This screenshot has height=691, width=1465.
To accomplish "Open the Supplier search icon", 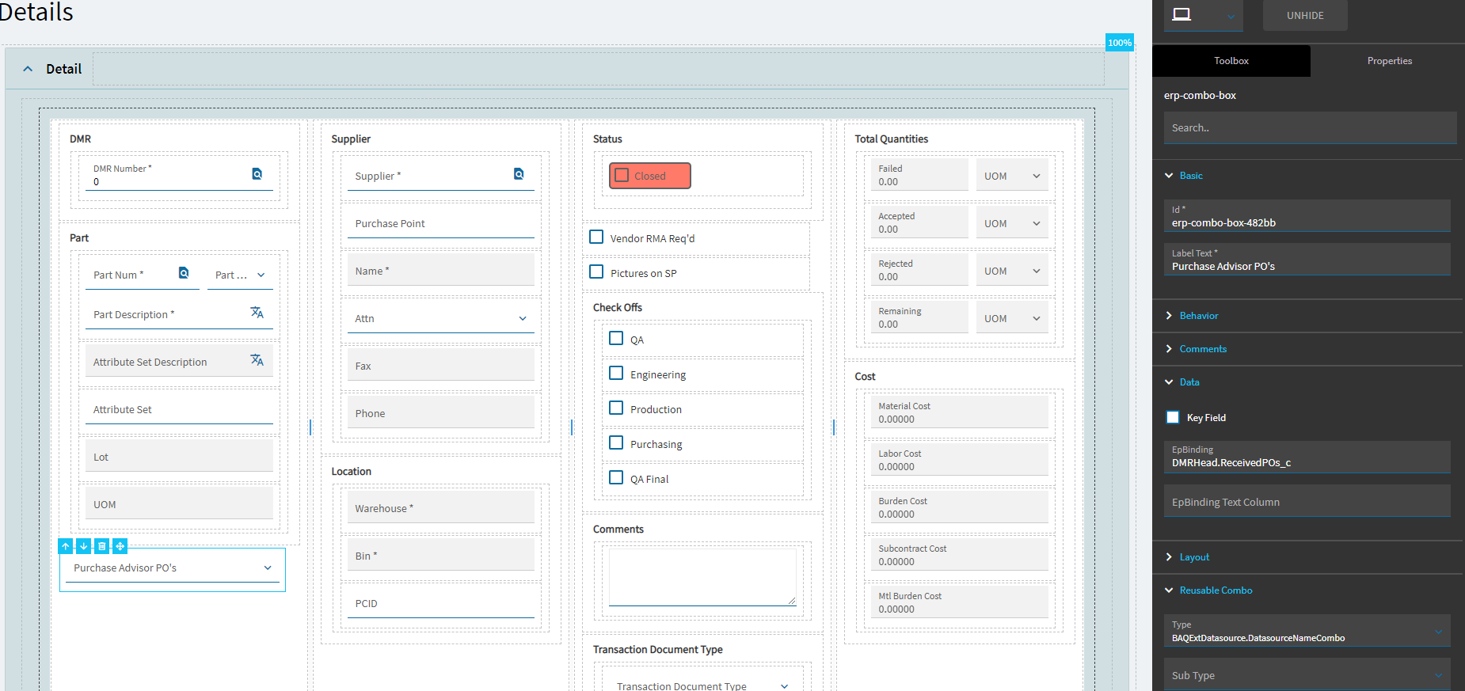I will 519,174.
